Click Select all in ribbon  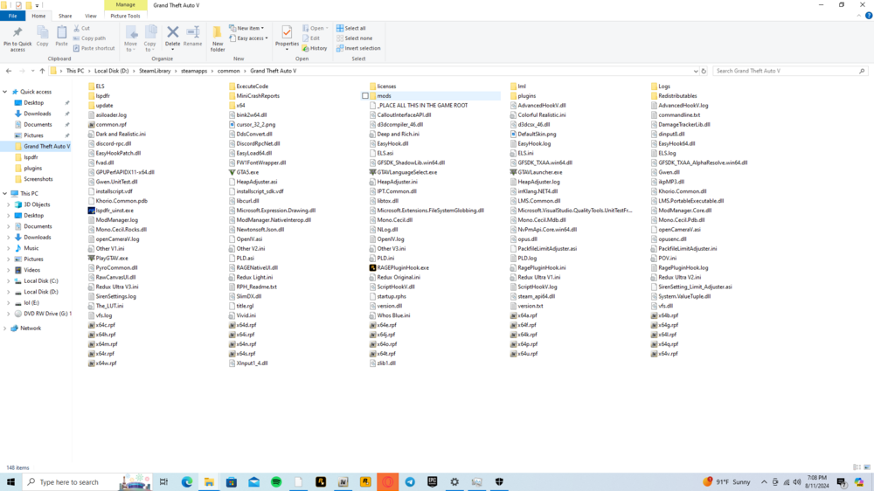click(x=350, y=28)
